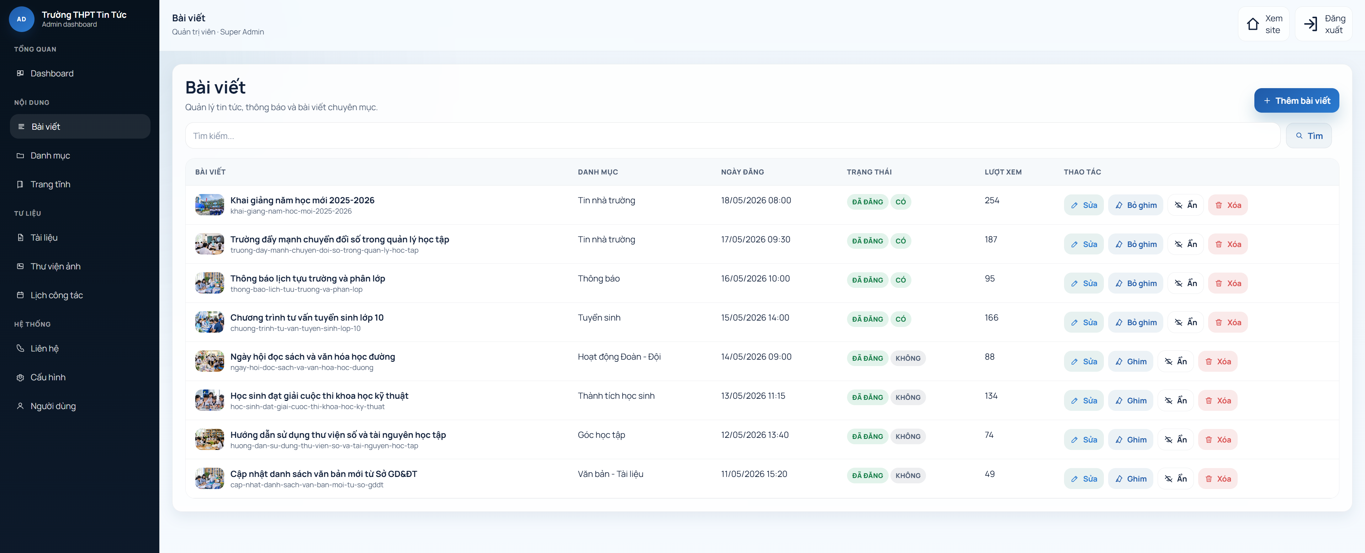Click the Liên hệ phone icon
Screen dimensions: 1365x553
click(x=20, y=348)
